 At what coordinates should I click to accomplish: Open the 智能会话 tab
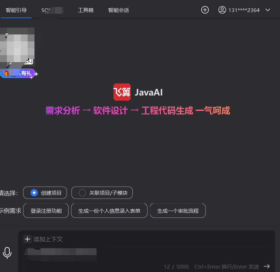coord(118,10)
